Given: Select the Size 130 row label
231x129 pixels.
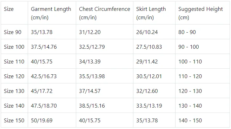Looking at the screenshot, I should point(14,91).
